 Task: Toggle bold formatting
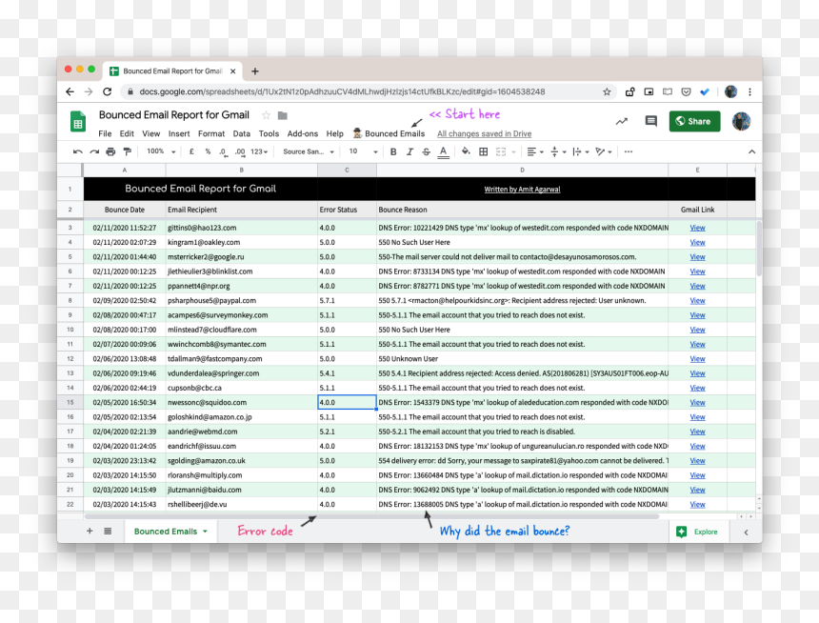click(x=393, y=151)
